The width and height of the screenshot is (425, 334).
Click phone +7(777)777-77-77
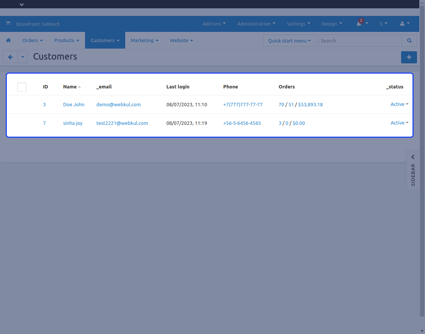pos(243,104)
